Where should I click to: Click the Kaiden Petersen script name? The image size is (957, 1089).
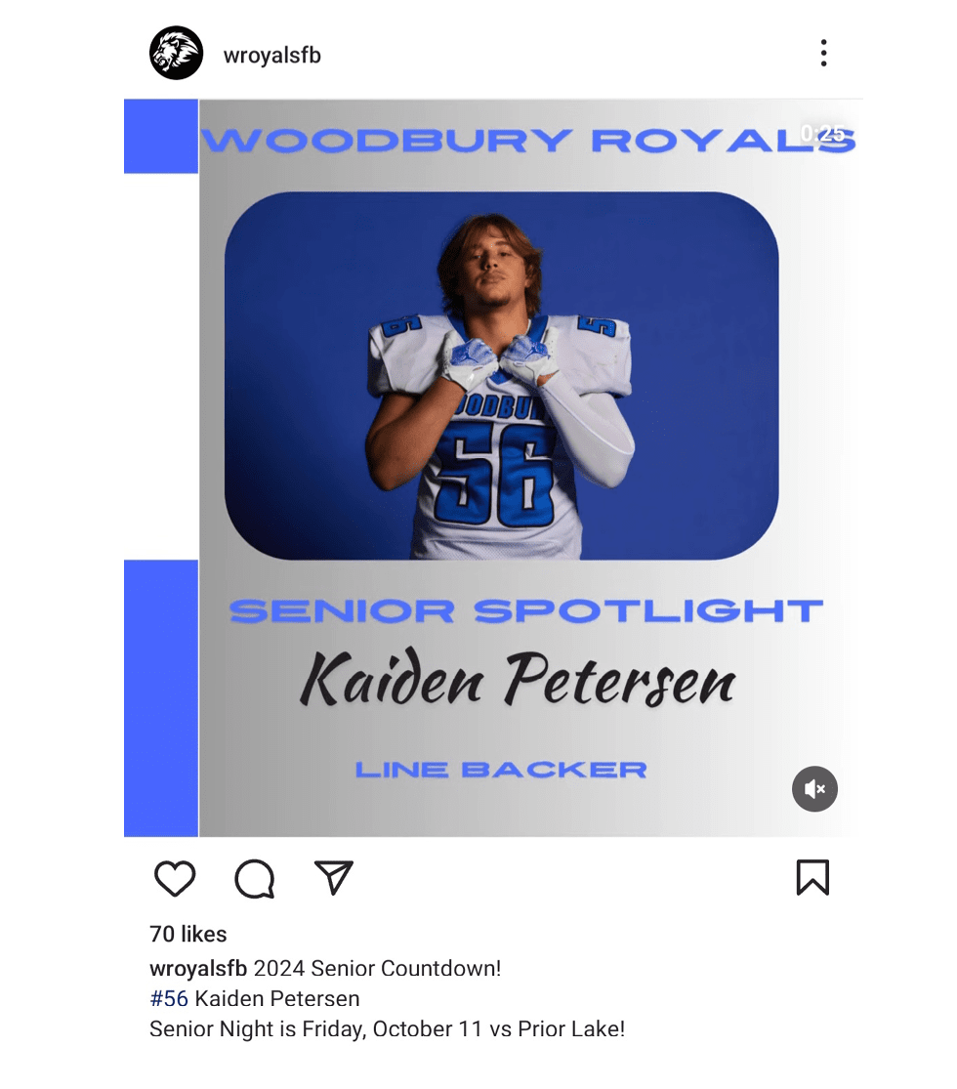(518, 679)
